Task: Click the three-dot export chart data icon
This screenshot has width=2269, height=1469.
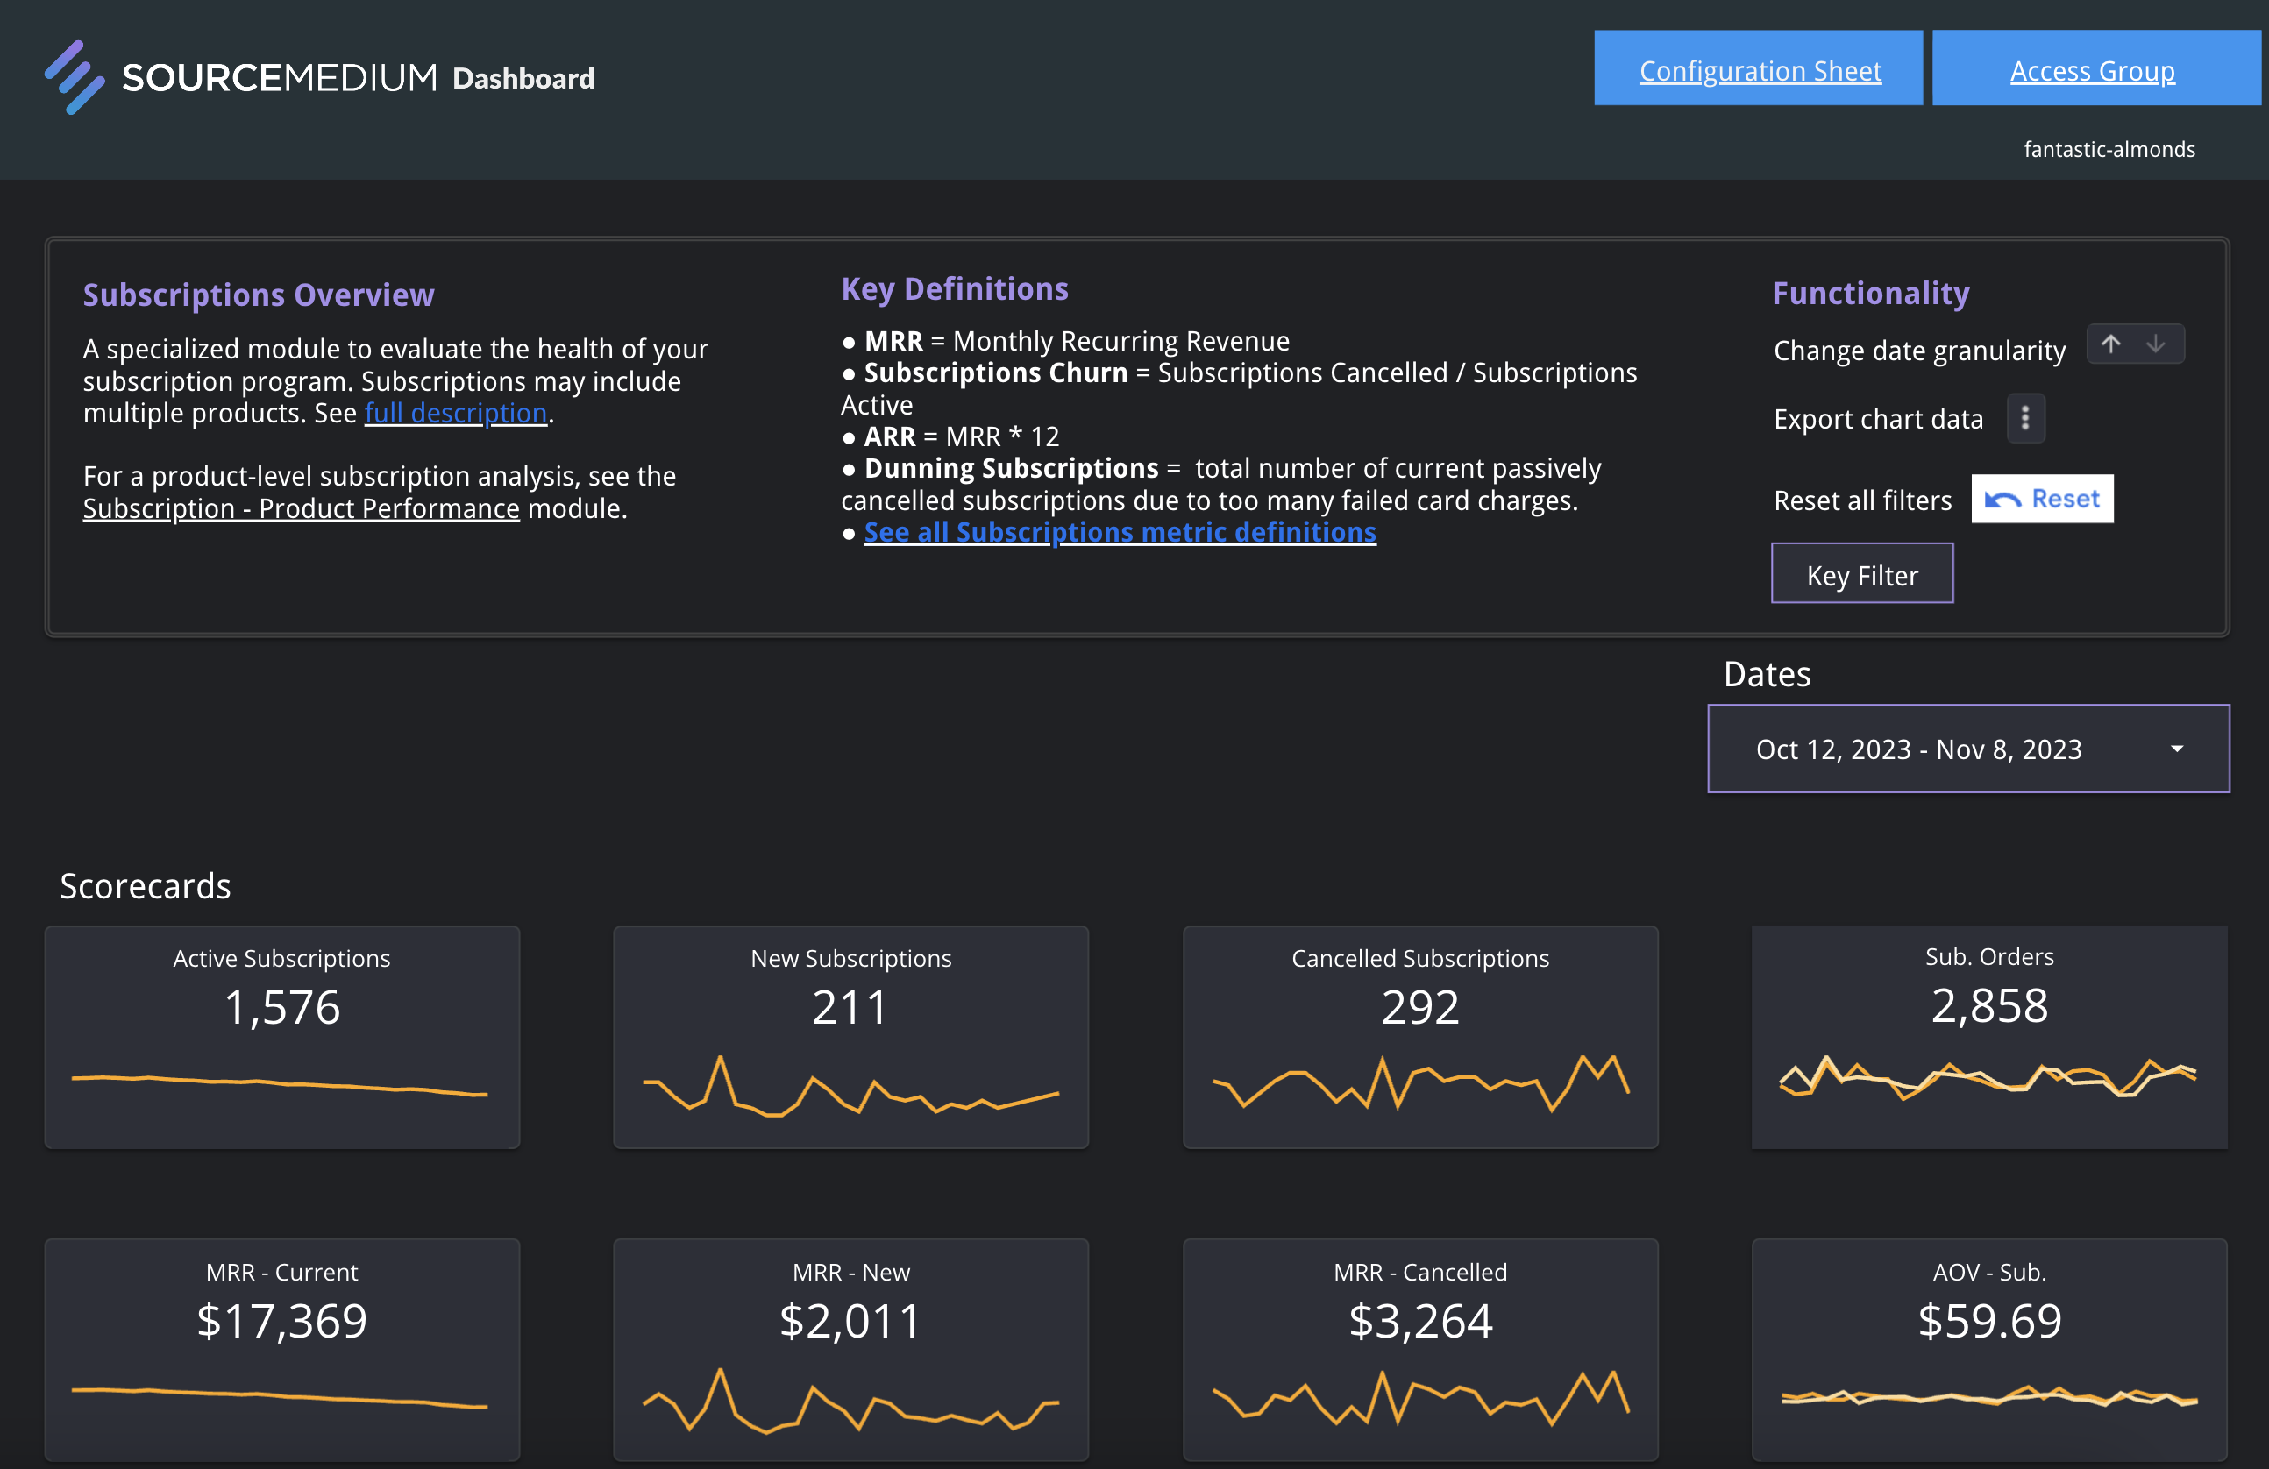Action: (2025, 418)
